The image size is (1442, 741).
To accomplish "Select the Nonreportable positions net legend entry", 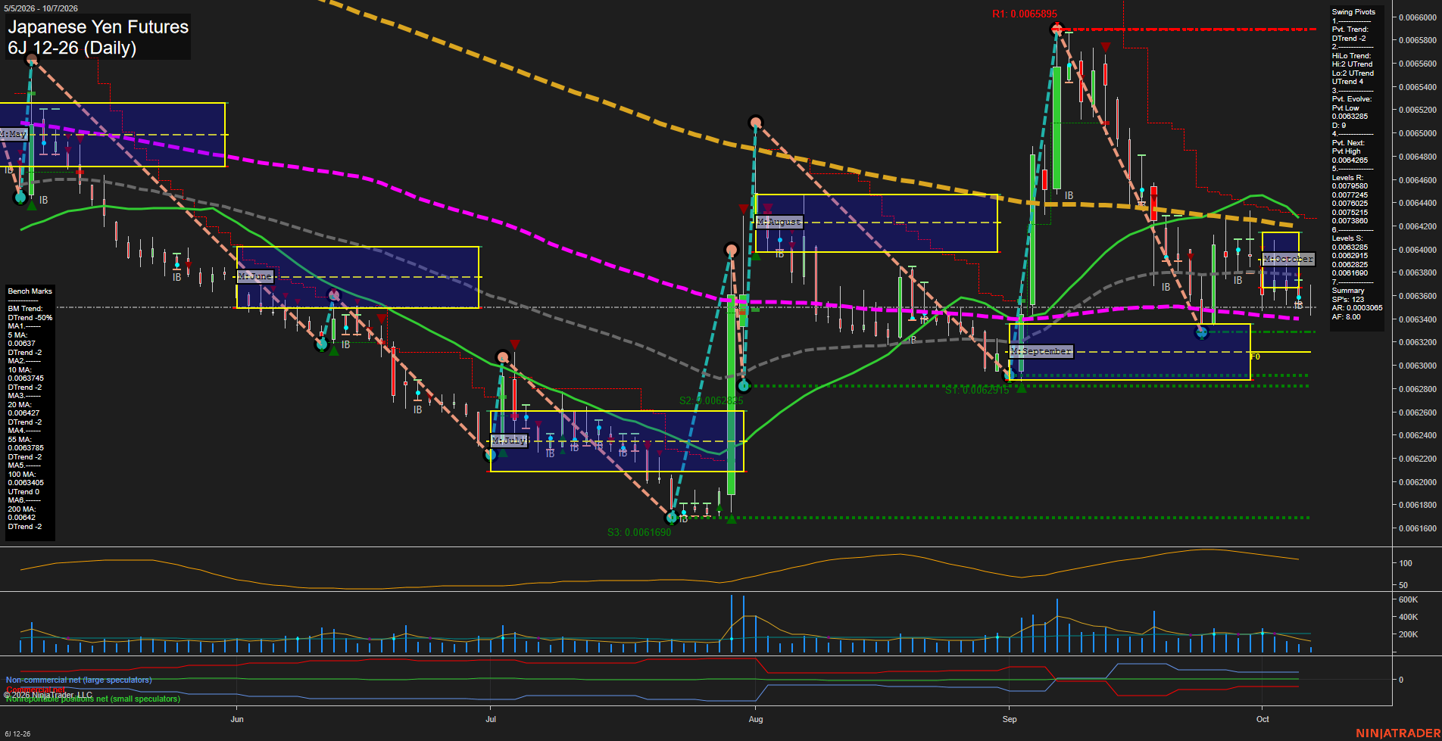I will 93,699.
